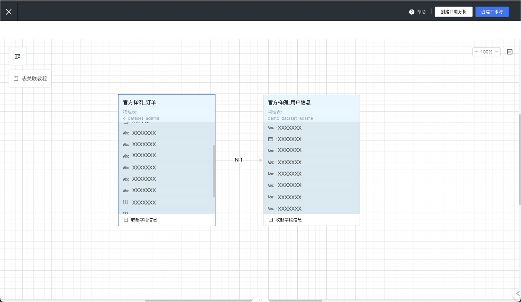The width and height of the screenshot is (521, 302).
Task: Click the fit-to-screen icon beside zoom control
Action: pos(510,52)
